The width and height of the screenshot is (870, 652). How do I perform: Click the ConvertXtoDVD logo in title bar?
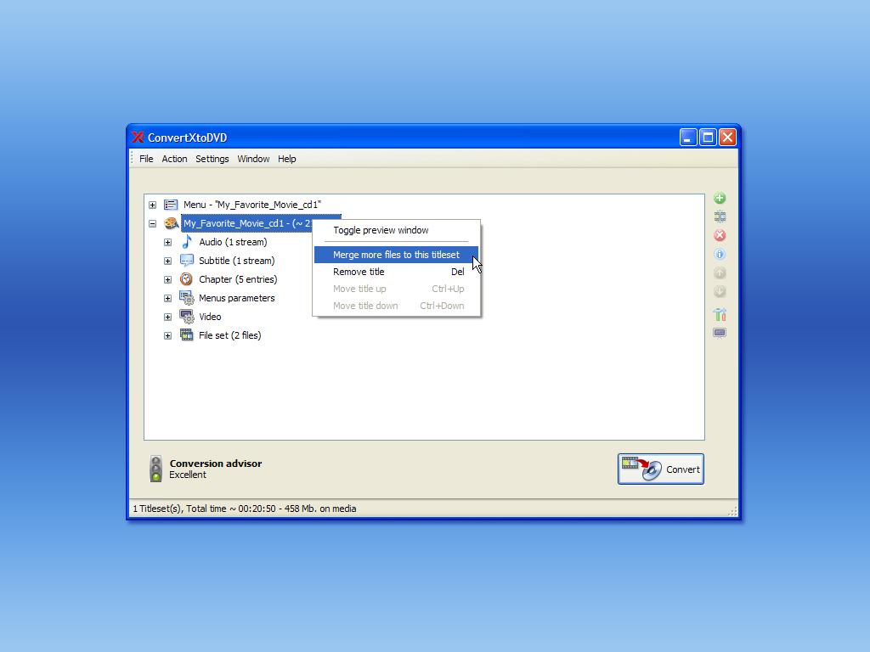138,138
